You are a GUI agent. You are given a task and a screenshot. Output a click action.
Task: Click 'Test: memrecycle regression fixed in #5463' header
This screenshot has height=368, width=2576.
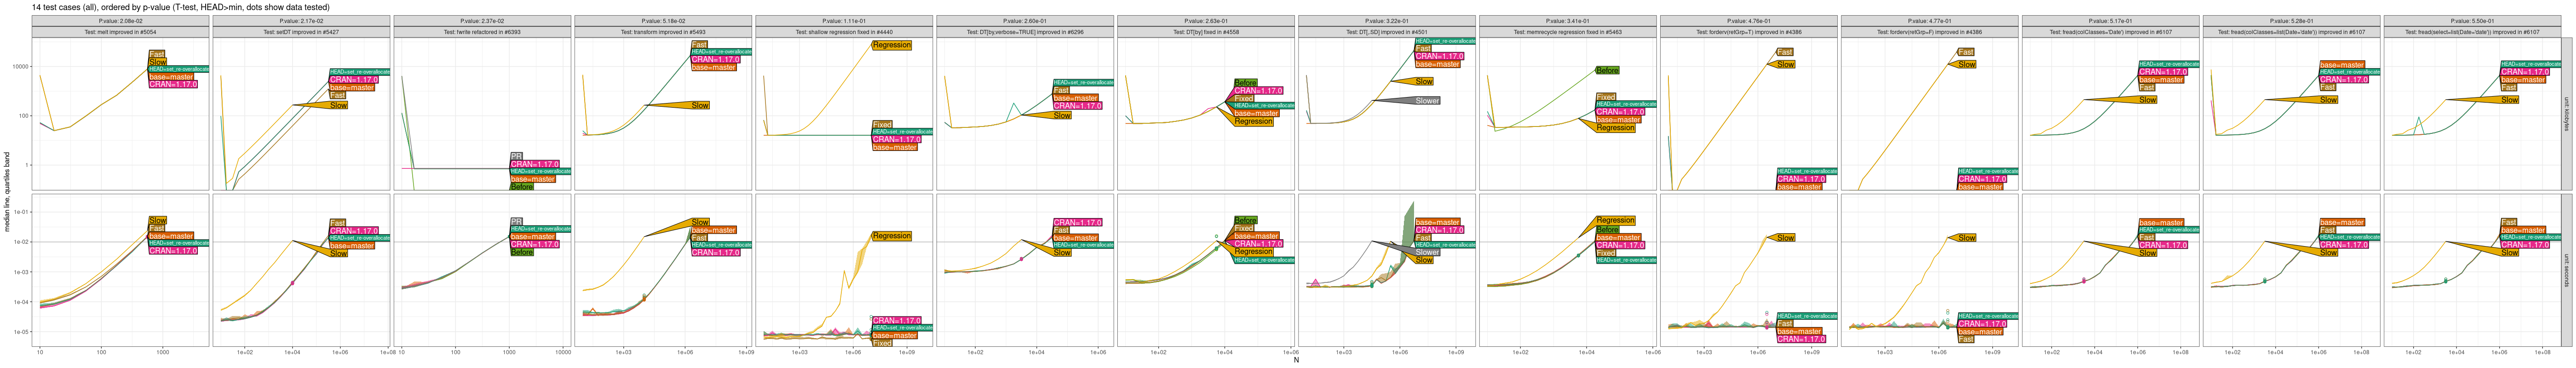tap(1568, 32)
